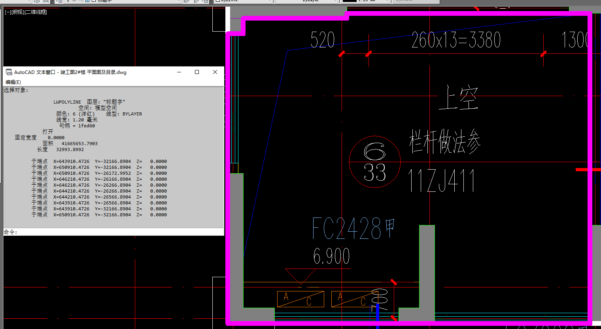Image resolution: width=601 pixels, height=329 pixels.
Task: Select the FC2428甲 window label
Action: [x=354, y=228]
